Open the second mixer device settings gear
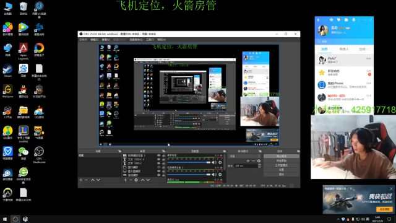The image size is (396, 223). pyautogui.click(x=220, y=175)
